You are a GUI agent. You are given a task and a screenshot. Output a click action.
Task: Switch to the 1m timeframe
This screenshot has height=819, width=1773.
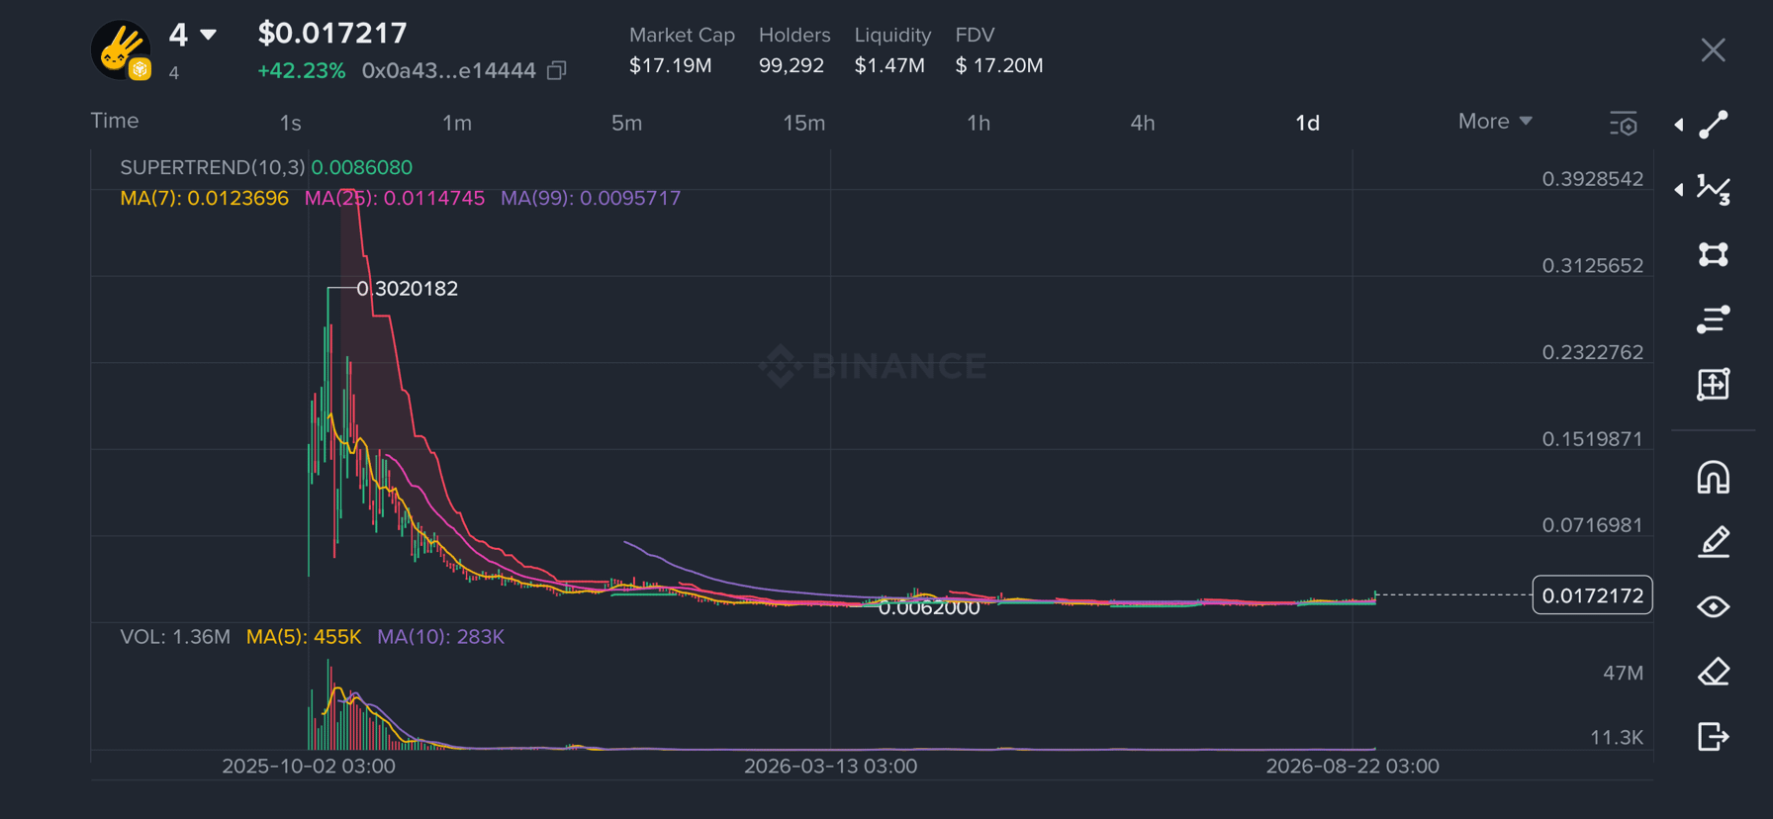click(457, 123)
